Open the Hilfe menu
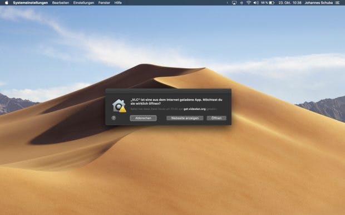 (x=118, y=3)
